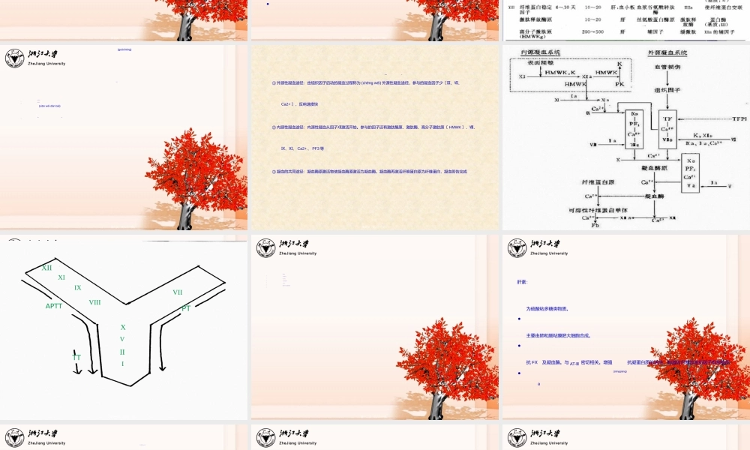Image resolution: width=750 pixels, height=450 pixels.
Task: Click the TFPI label in the cascade diagram
Action: point(739,119)
